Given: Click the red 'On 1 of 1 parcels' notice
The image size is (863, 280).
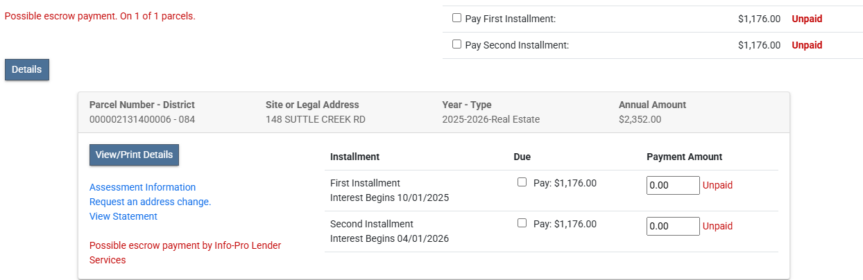Looking at the screenshot, I should (x=100, y=16).
